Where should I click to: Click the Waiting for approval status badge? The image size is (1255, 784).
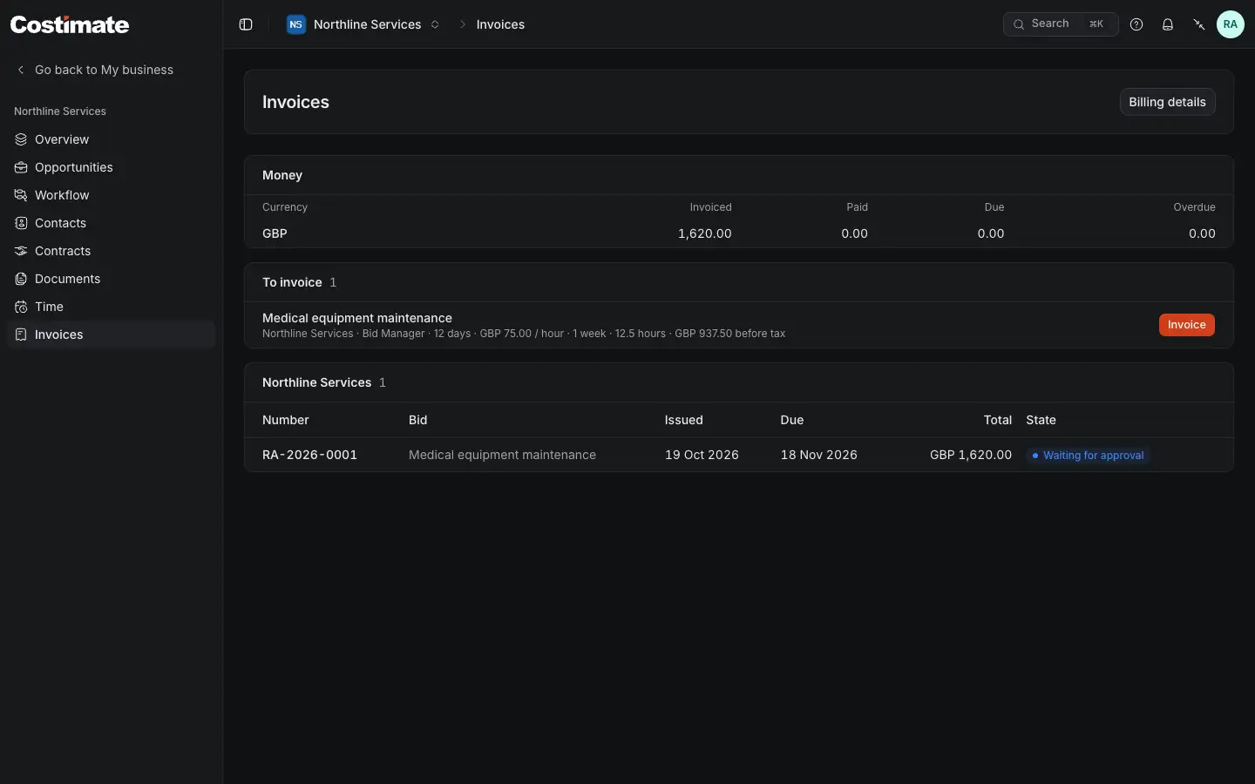[1088, 456]
